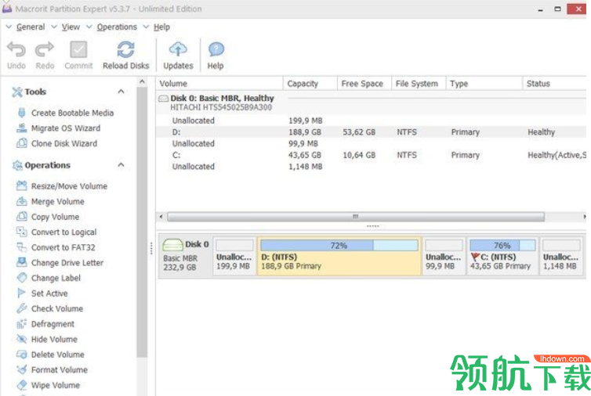
Task: Choose the Delete Volume operation
Action: click(x=50, y=355)
